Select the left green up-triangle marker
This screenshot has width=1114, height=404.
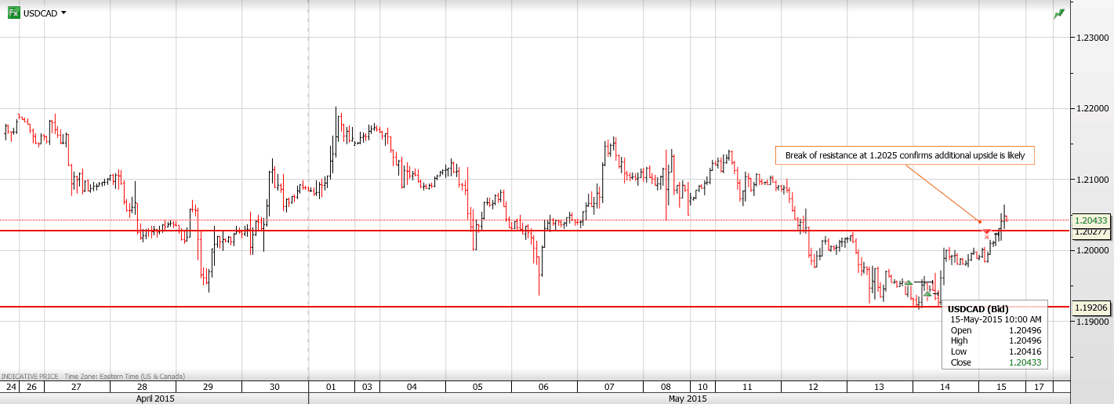point(908,283)
